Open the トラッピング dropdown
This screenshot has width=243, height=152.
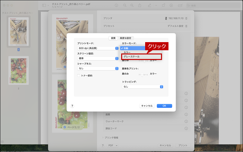pos(143,87)
